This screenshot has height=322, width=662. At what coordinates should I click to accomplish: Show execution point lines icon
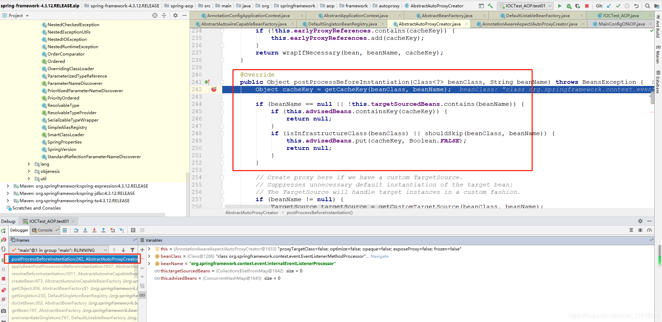click(x=65, y=230)
